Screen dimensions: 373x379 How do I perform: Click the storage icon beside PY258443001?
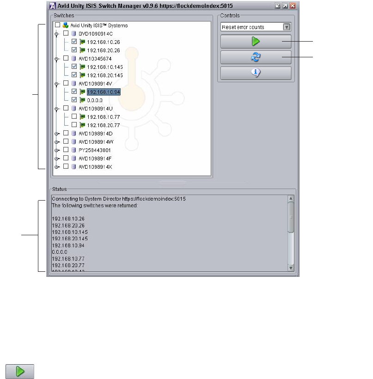(74, 150)
